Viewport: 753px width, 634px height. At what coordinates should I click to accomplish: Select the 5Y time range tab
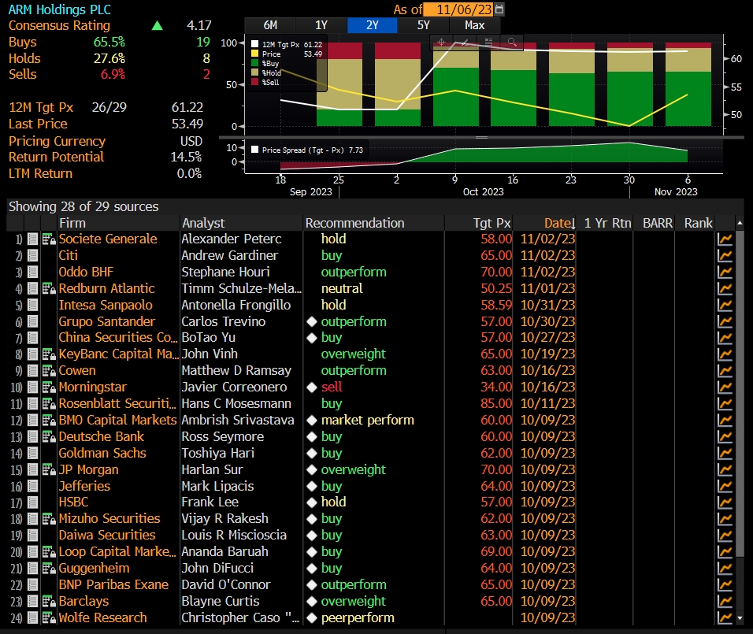[x=424, y=25]
